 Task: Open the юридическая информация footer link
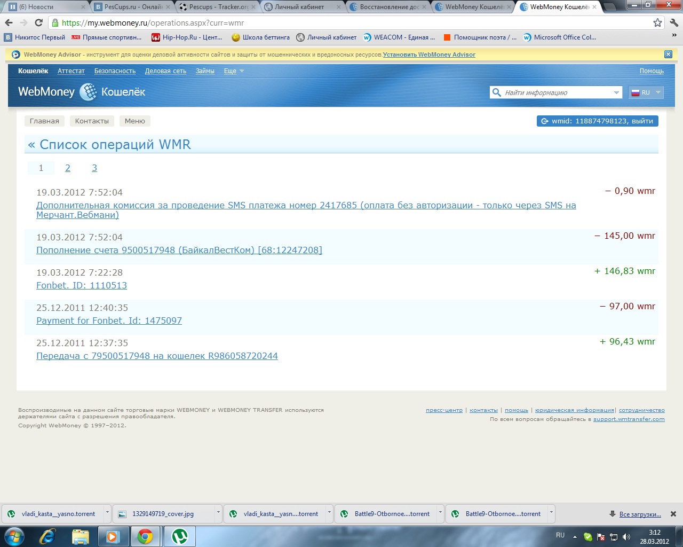tap(575, 410)
